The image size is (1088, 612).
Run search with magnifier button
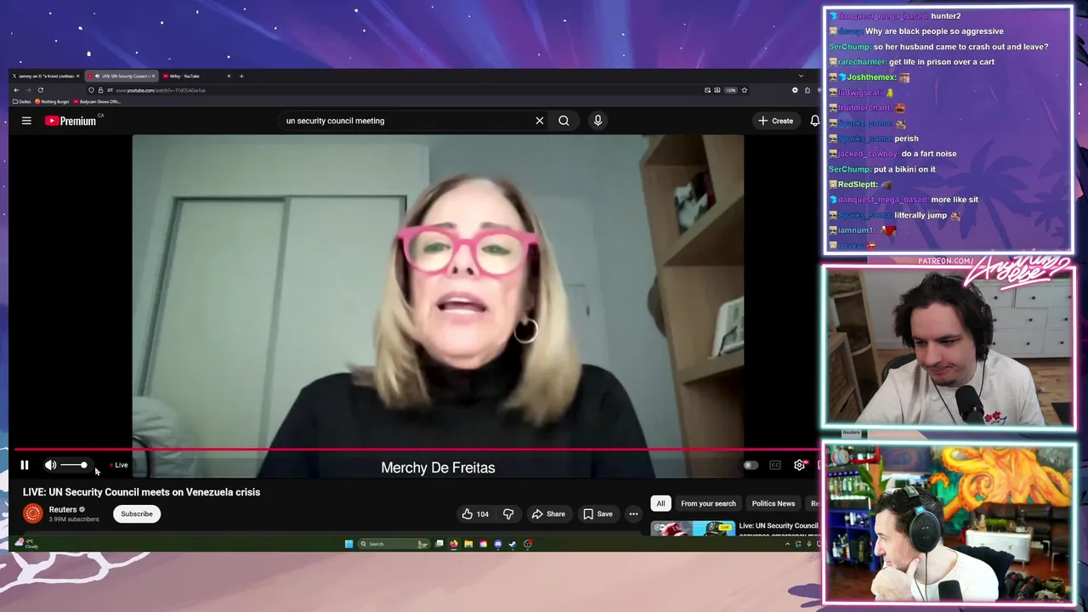[x=564, y=121]
